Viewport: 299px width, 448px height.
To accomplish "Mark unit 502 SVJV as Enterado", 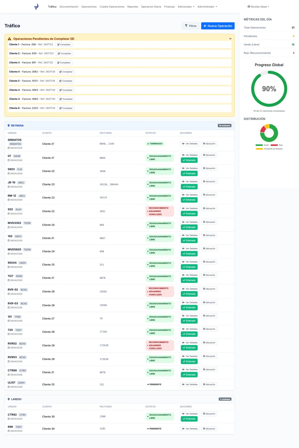I will [x=189, y=214].
